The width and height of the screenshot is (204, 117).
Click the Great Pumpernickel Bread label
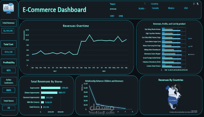click(x=152, y=58)
